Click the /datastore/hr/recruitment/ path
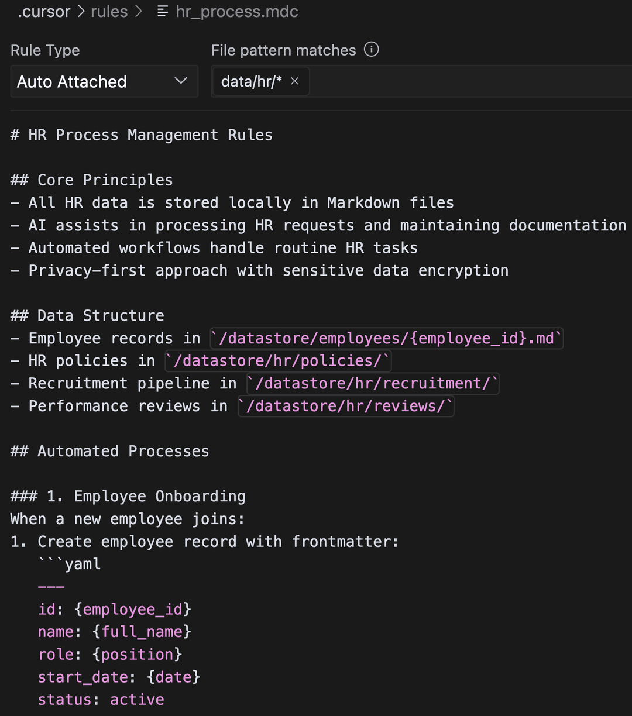Screen dimensions: 632x716 coord(373,384)
